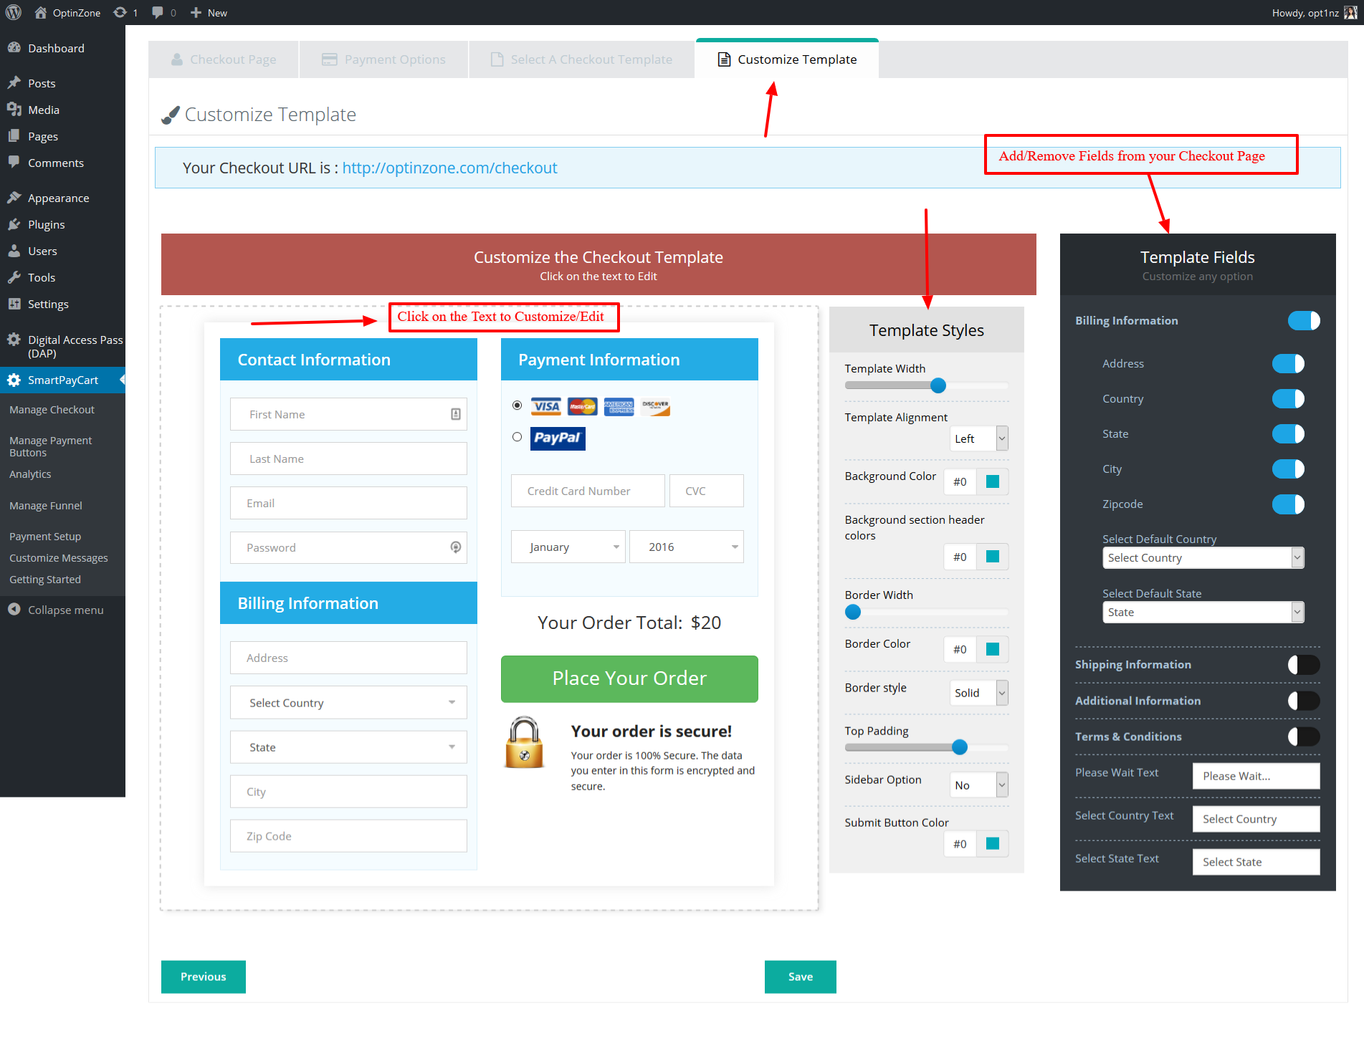
Task: Open the optinzone.com checkout URL link
Action: [x=449, y=168]
